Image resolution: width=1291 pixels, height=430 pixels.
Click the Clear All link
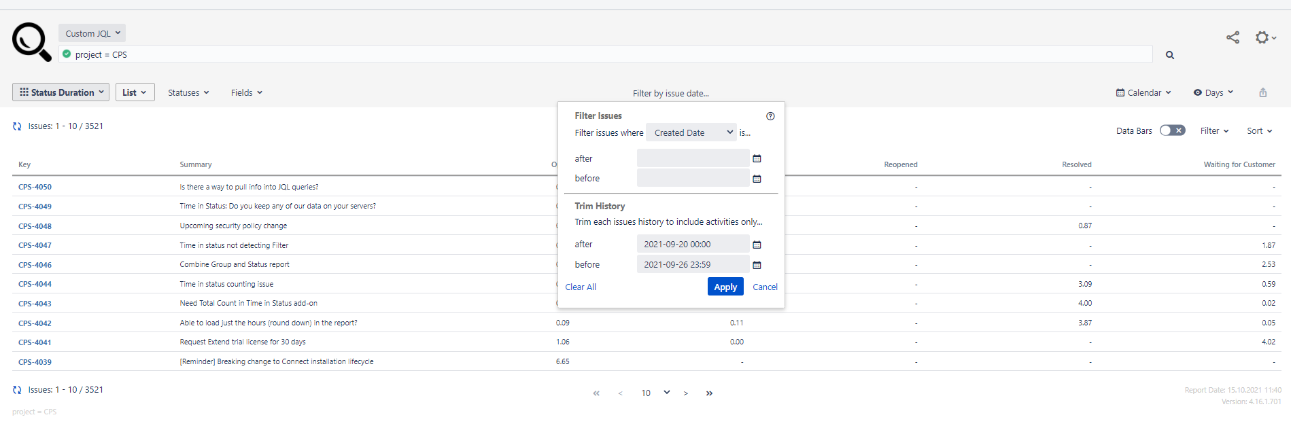click(x=581, y=287)
